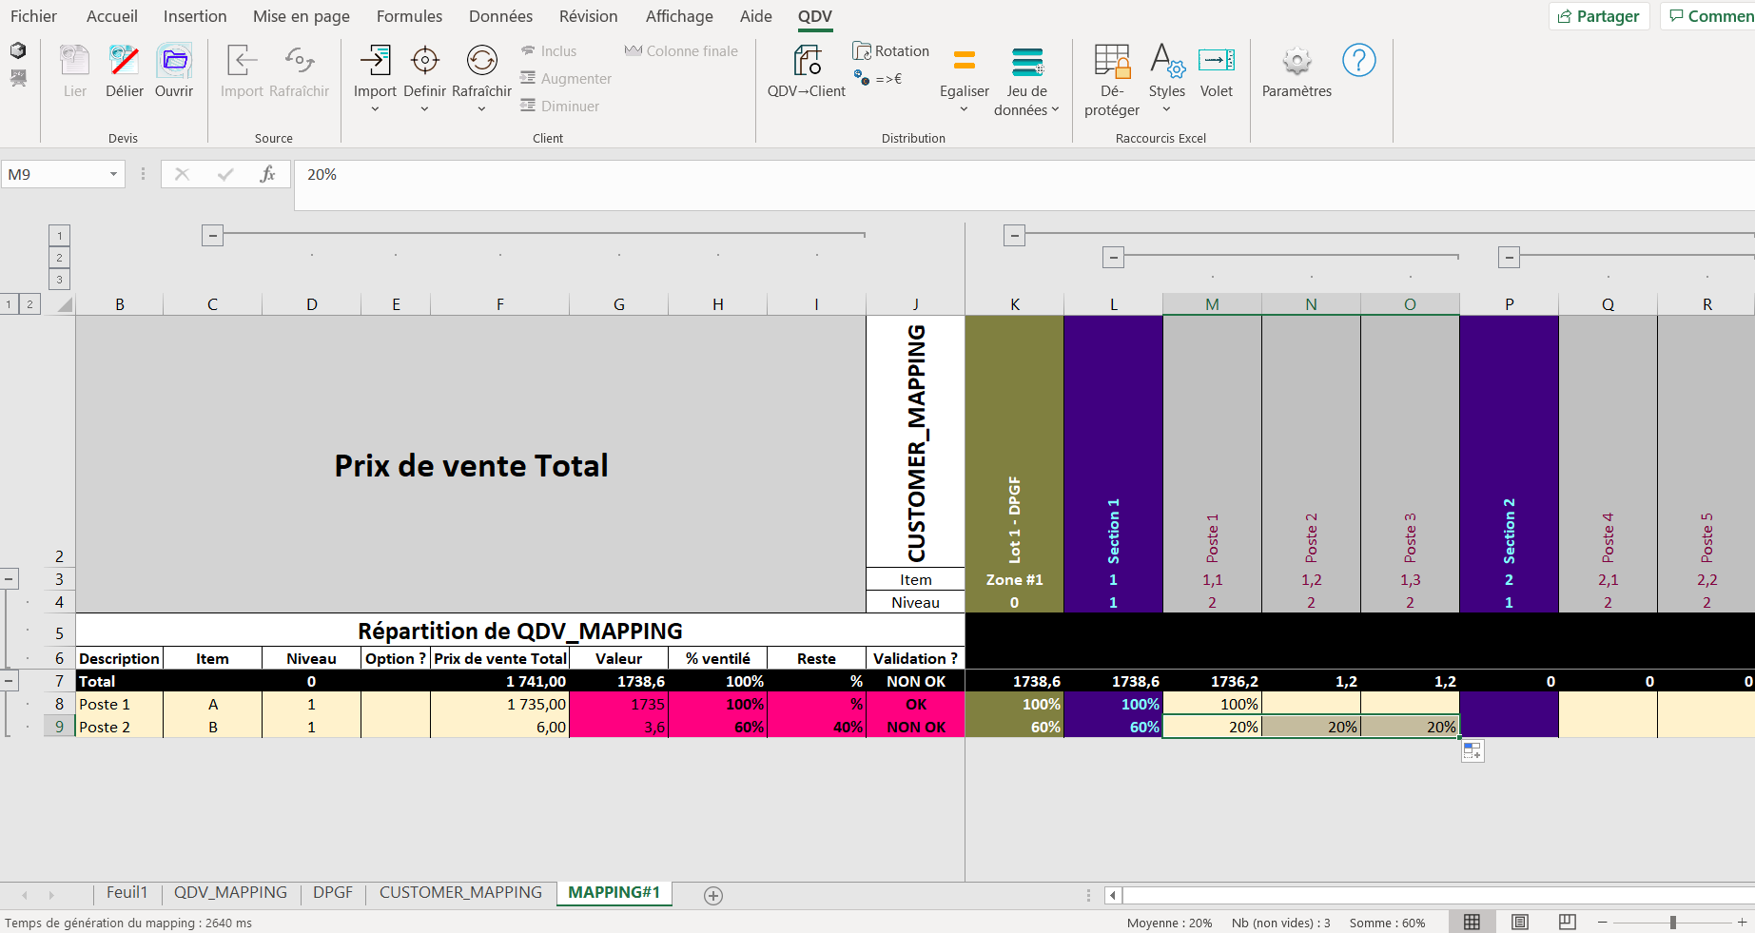Open the DPGF sheet tab
Image resolution: width=1755 pixels, height=933 pixels.
click(333, 893)
